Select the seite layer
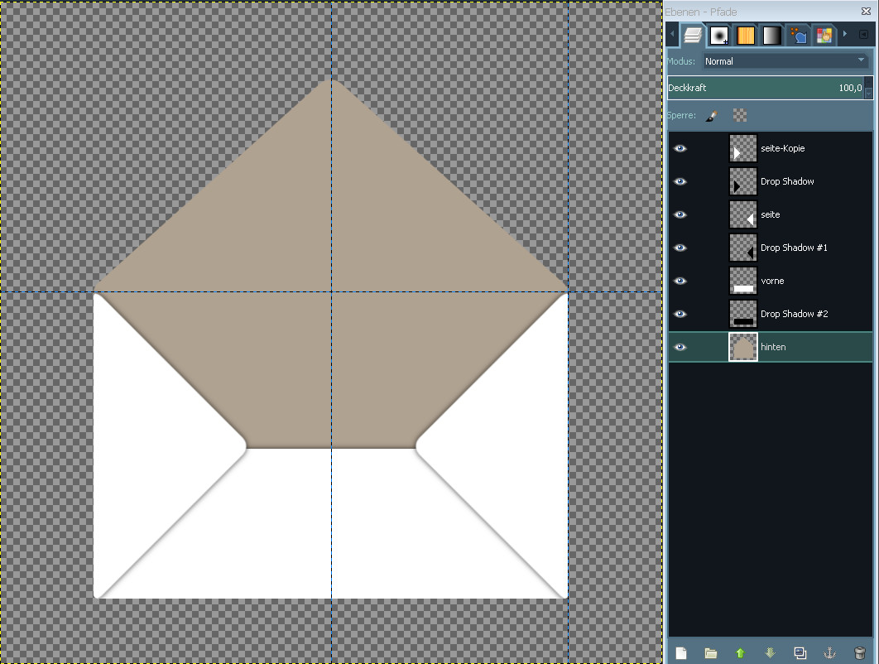Image resolution: width=879 pixels, height=664 pixels. pyautogui.click(x=771, y=214)
